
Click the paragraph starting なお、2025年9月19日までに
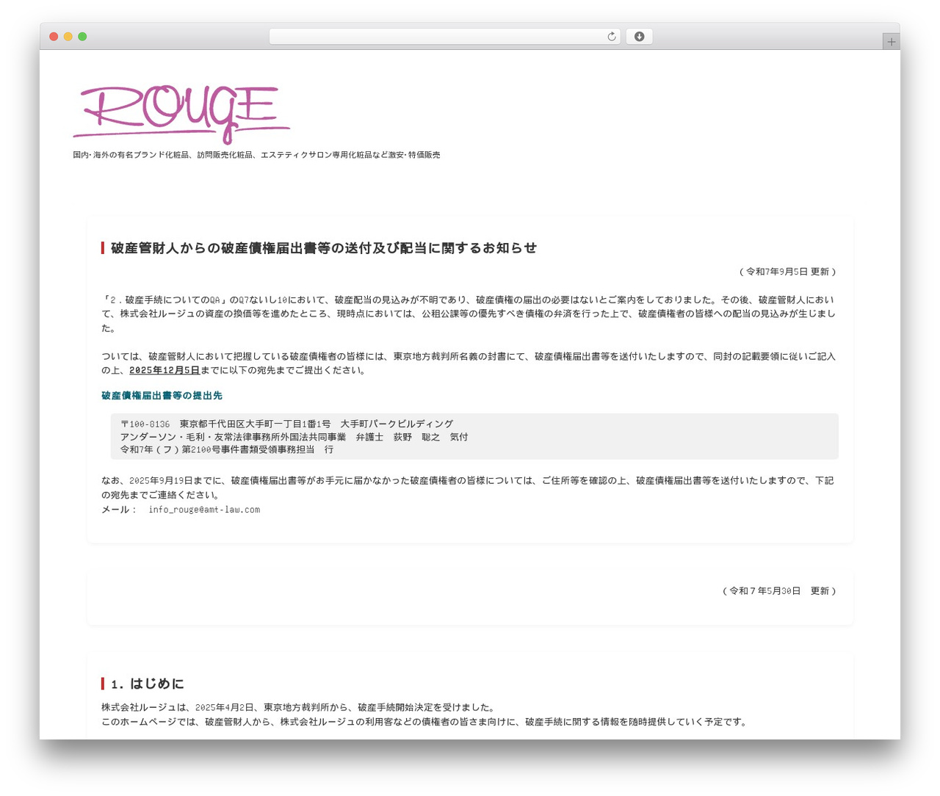pos(468,488)
